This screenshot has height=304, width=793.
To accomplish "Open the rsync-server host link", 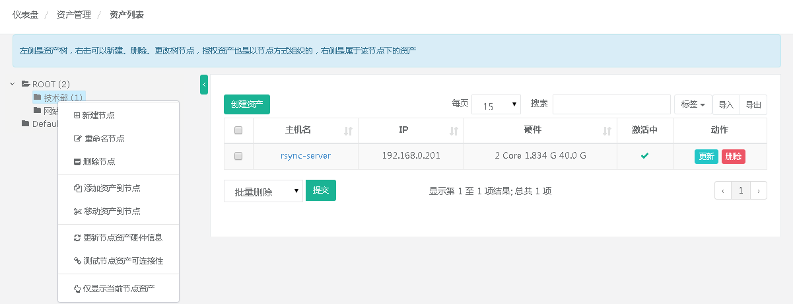I will [305, 156].
